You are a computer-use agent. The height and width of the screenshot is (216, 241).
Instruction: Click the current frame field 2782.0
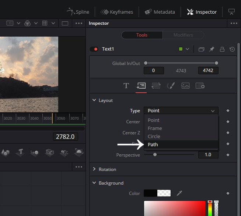coord(66,137)
